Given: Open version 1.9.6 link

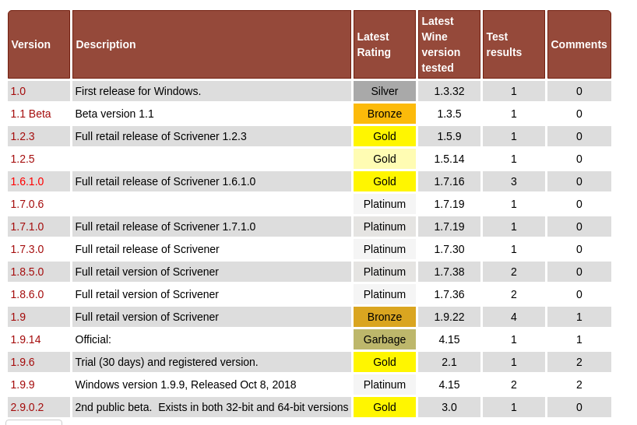Looking at the screenshot, I should coord(23,362).
